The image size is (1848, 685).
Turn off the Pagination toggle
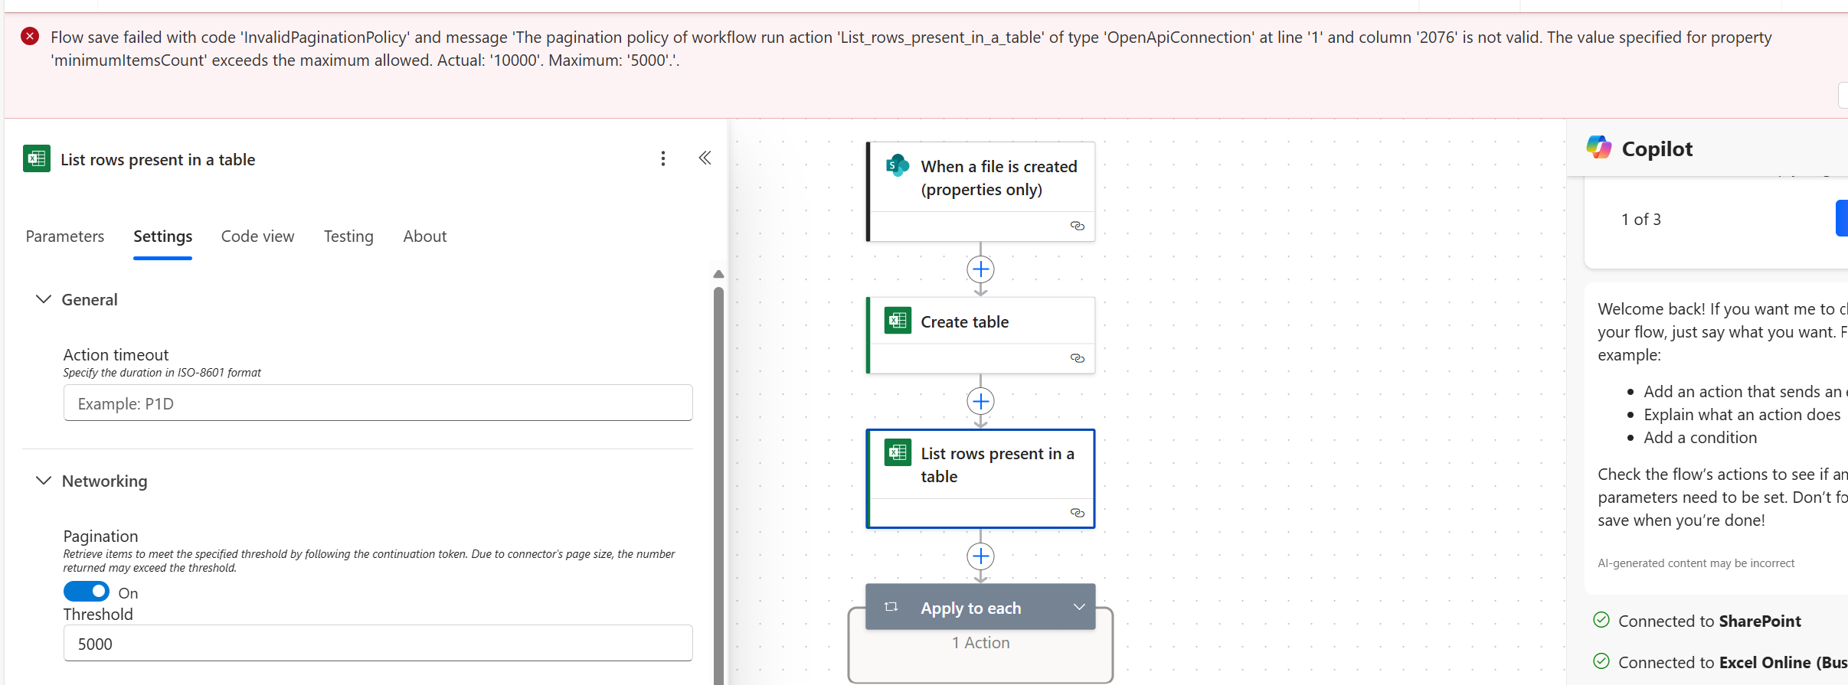[x=87, y=592]
